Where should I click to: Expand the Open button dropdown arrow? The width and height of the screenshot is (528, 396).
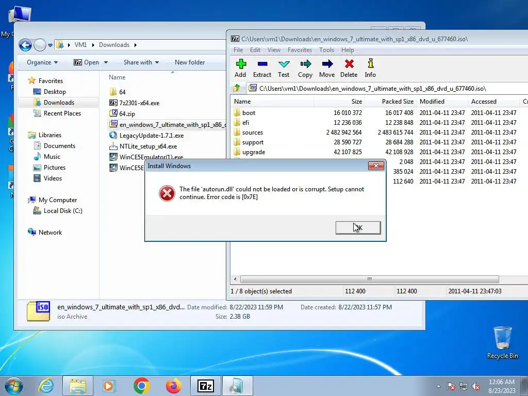(x=106, y=62)
